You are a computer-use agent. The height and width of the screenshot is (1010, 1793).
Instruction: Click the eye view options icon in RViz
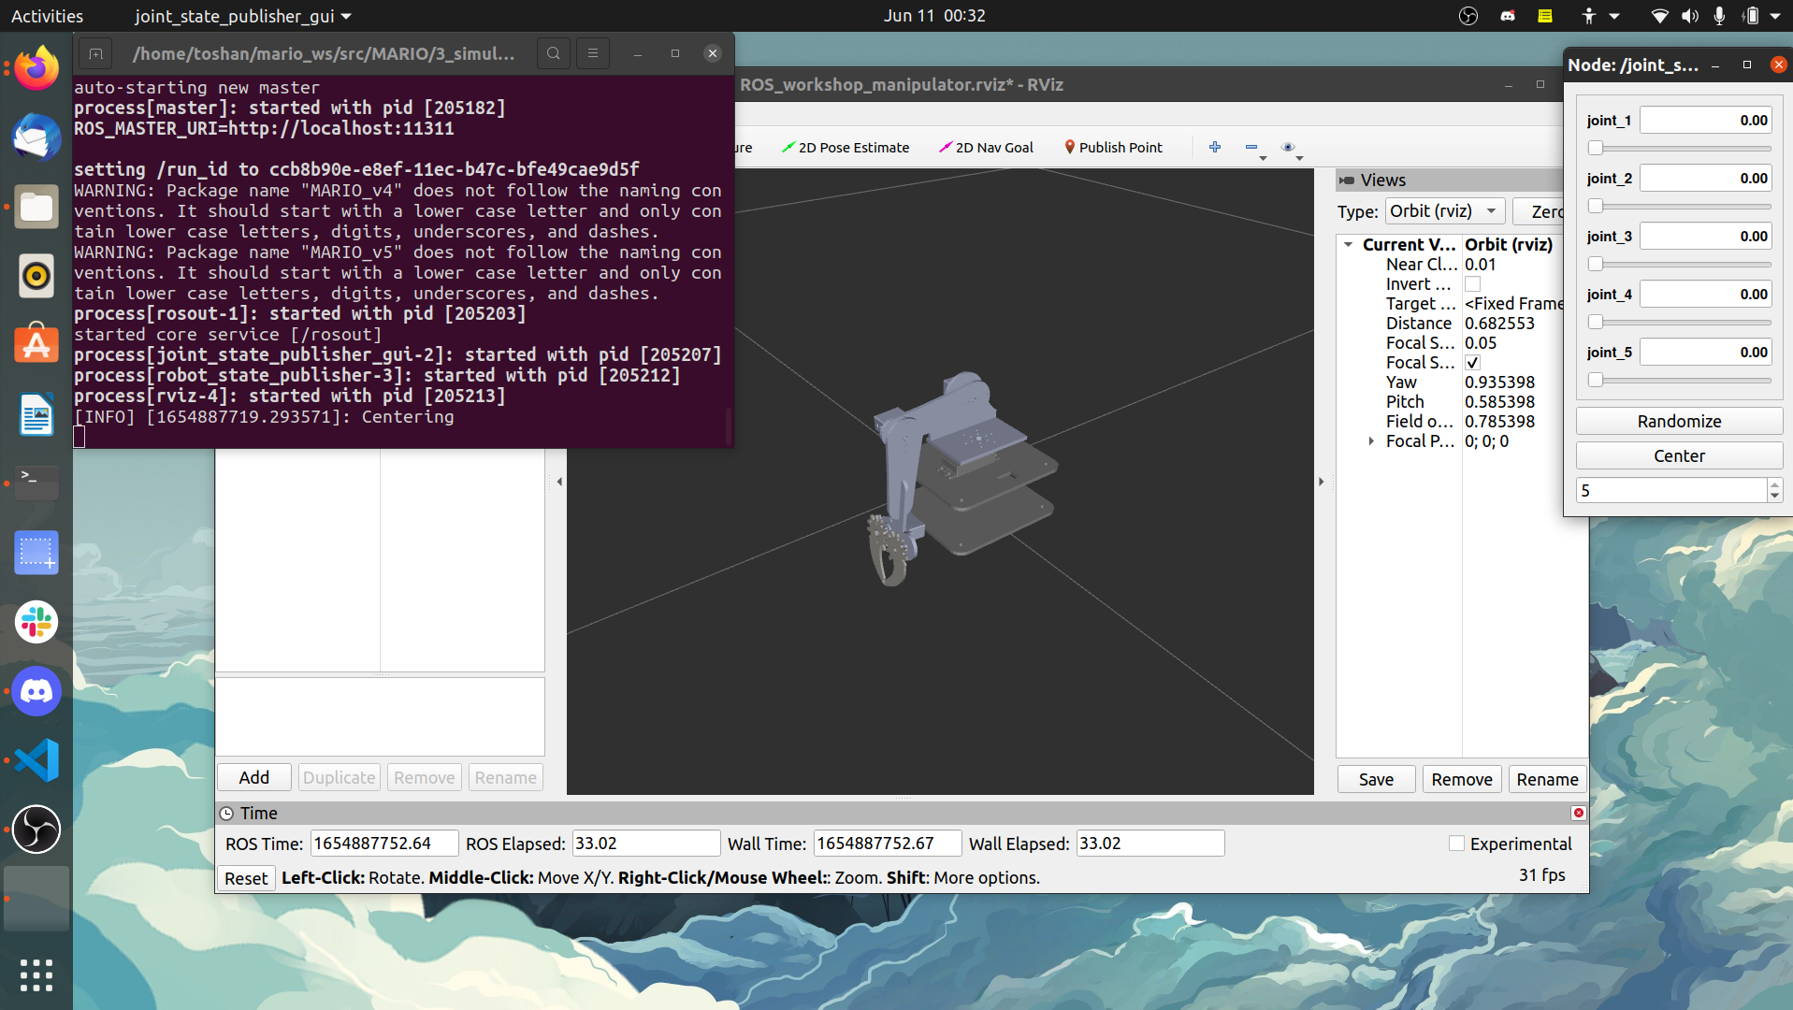click(1288, 147)
